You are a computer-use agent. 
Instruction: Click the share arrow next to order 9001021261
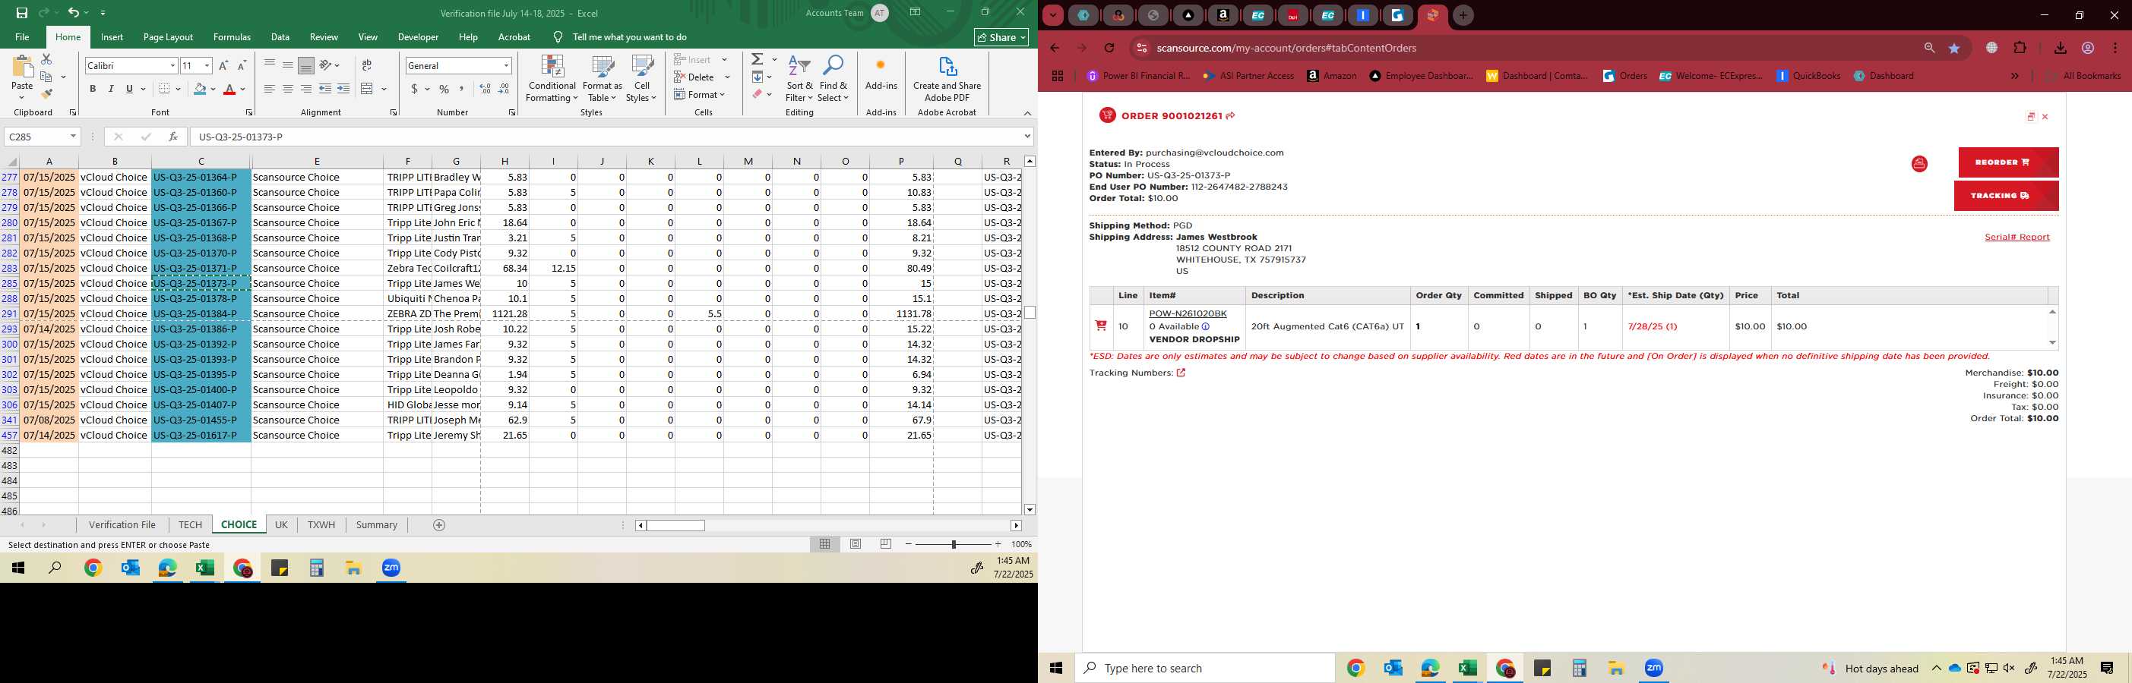[1231, 116]
